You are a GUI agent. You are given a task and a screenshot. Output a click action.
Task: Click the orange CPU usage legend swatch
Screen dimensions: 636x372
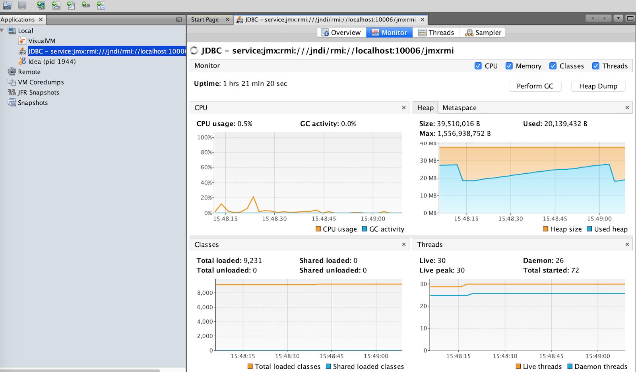(x=318, y=229)
